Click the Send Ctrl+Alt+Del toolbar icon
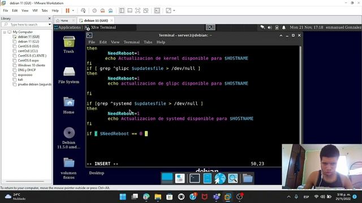Viewport: 362px width, 203px height. pos(83,11)
